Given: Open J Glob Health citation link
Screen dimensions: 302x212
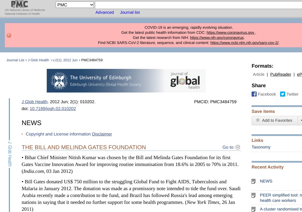Looking at the screenshot, I should click(34, 102).
